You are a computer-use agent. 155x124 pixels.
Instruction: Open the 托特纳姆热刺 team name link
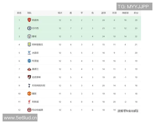[x=39, y=86]
